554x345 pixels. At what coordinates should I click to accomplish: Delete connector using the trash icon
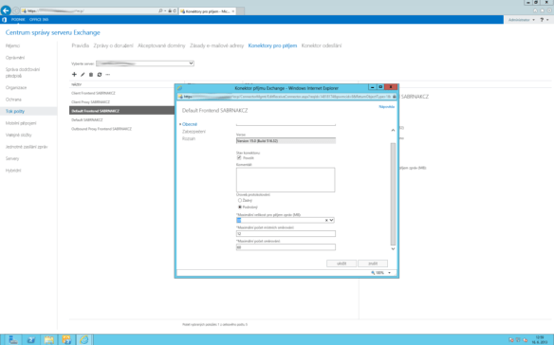[x=91, y=75]
